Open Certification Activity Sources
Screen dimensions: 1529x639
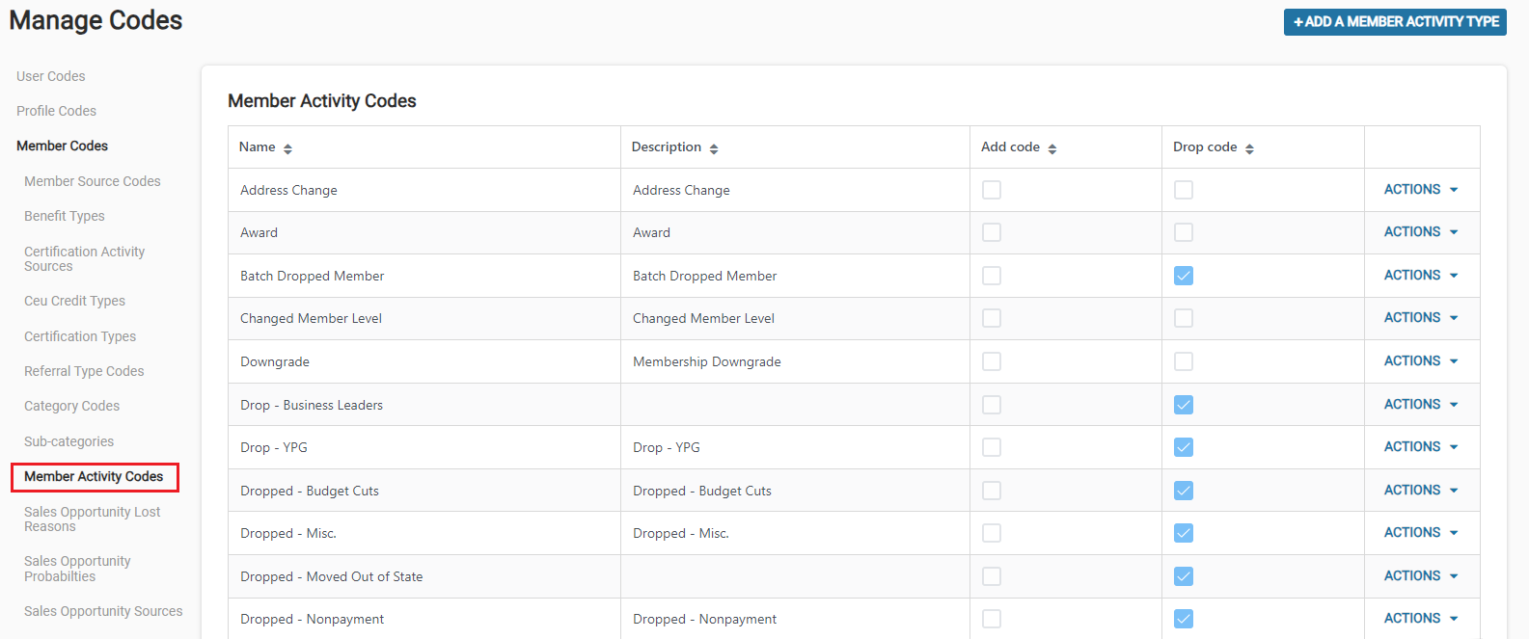coord(85,258)
